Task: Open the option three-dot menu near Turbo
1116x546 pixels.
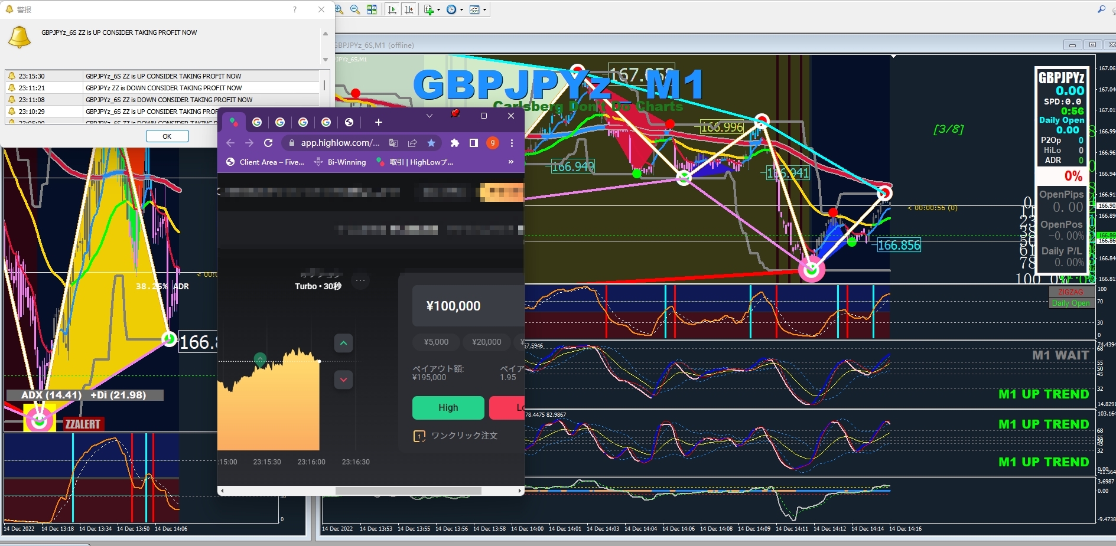Action: click(360, 280)
